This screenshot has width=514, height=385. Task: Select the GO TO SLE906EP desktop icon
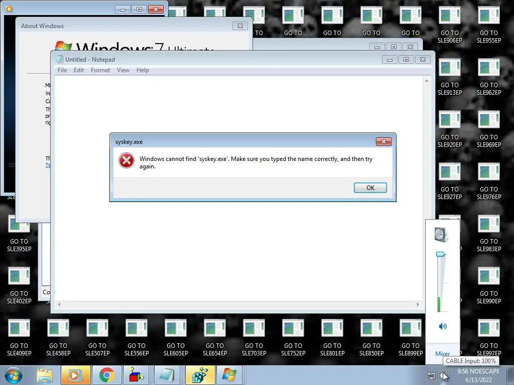(x=449, y=25)
